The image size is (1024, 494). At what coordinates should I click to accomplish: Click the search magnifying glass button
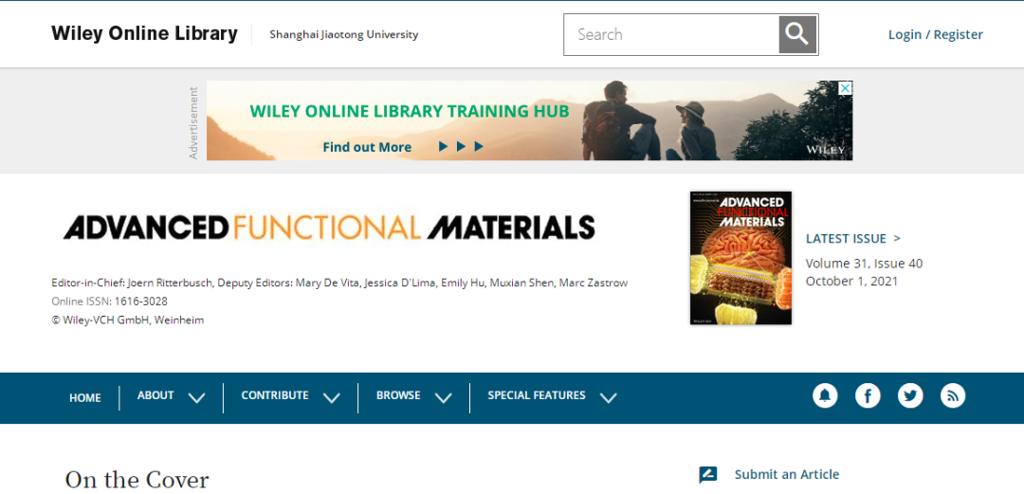point(797,35)
